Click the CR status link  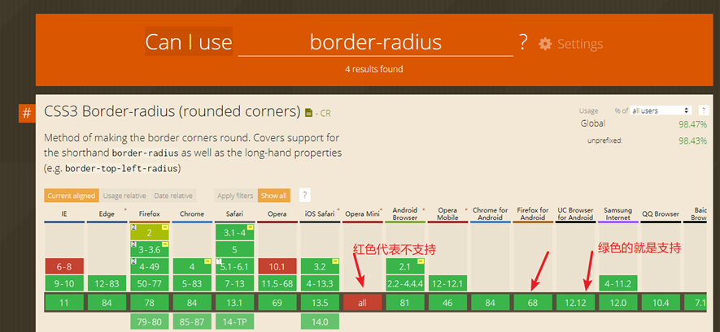click(325, 113)
